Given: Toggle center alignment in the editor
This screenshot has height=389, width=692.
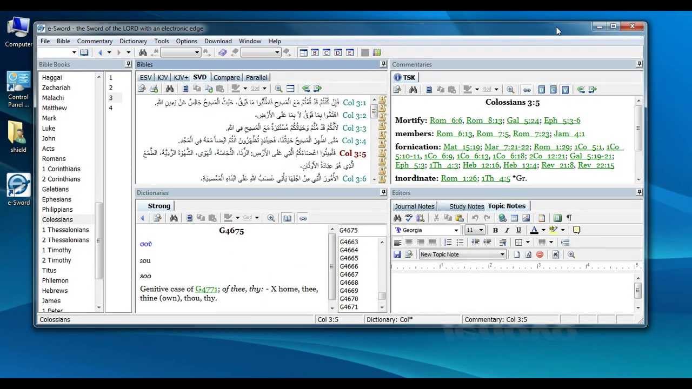Looking at the screenshot, I should [409, 243].
